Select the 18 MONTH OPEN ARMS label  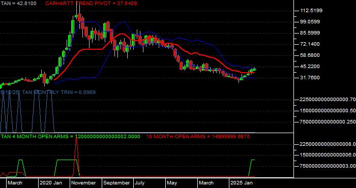coord(198,137)
